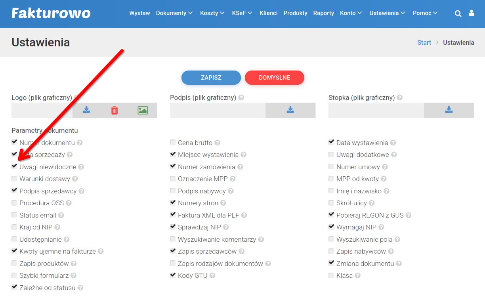Delete logo with the red trash icon
Viewport: 485px width, 298px height.
(x=115, y=110)
